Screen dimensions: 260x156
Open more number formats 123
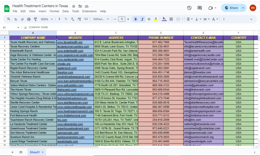coord(86,19)
